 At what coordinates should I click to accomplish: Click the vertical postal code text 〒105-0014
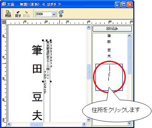tap(51, 54)
